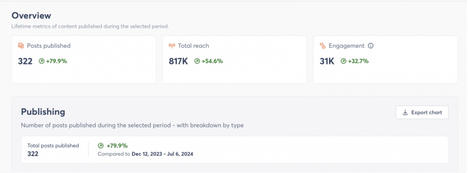This screenshot has height=173, width=468.
Task: Click the Posts published green trend arrow
Action: [41, 61]
